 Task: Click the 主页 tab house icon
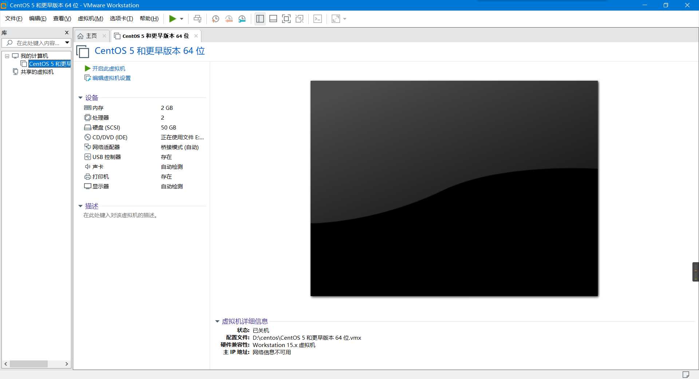(81, 36)
